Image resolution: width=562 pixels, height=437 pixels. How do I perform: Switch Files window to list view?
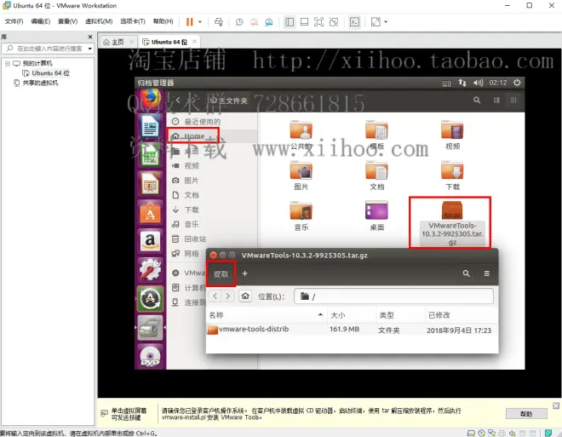pyautogui.click(x=496, y=101)
